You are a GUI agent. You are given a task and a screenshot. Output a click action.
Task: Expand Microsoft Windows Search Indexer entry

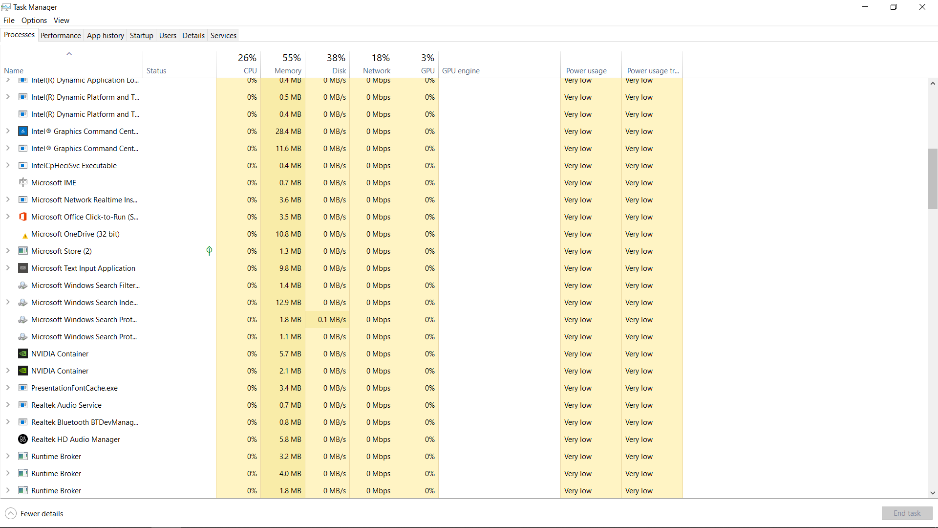8,302
